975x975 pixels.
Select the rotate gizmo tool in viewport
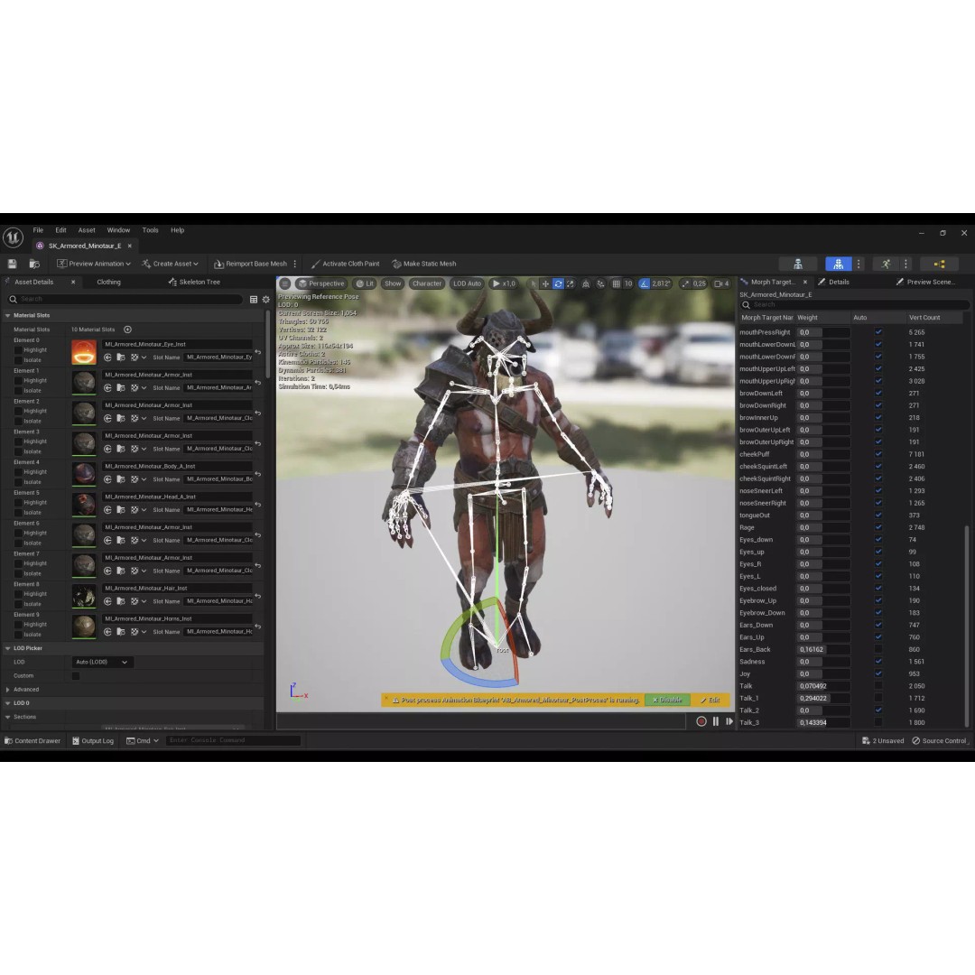558,283
